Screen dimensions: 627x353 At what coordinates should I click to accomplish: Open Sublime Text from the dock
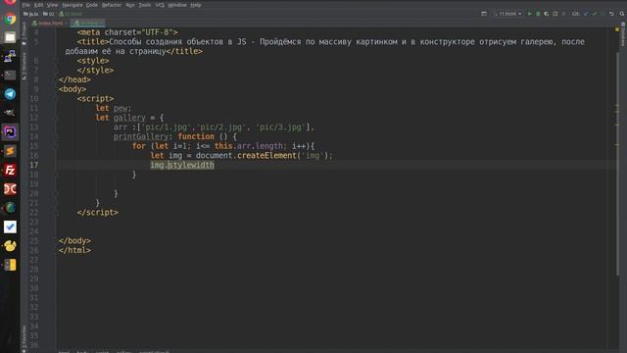point(10,151)
